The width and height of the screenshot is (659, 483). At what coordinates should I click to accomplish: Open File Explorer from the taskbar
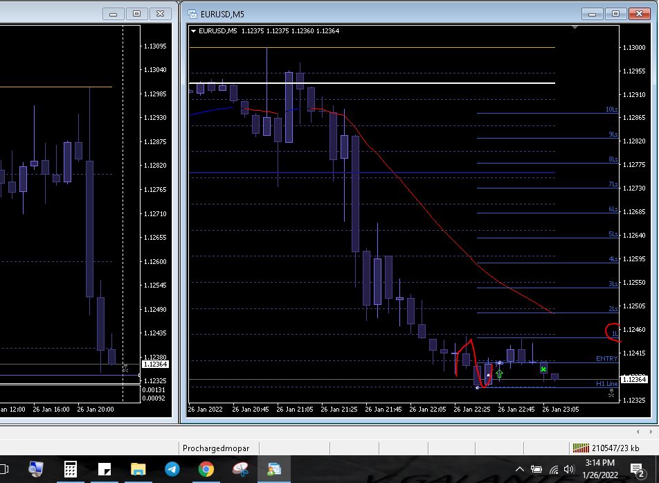coord(138,469)
